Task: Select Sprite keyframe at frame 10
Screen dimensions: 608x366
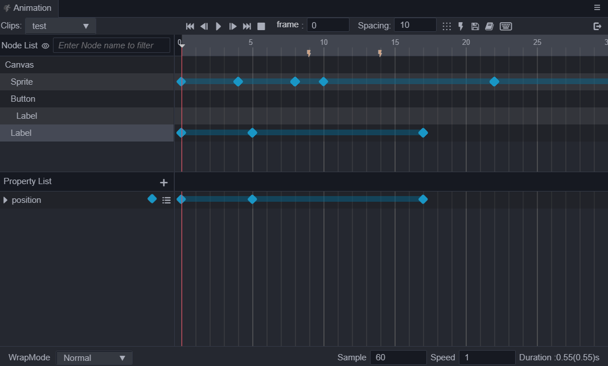Action: tap(323, 82)
